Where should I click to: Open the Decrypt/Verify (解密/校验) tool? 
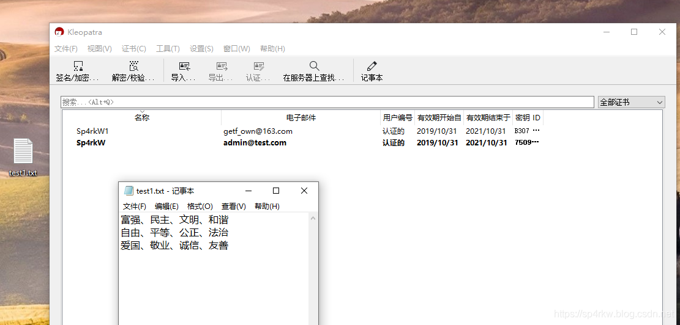click(133, 71)
